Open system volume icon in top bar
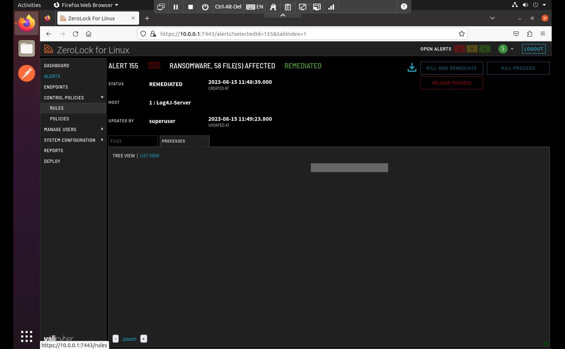This screenshot has width=565, height=349. tap(525, 5)
